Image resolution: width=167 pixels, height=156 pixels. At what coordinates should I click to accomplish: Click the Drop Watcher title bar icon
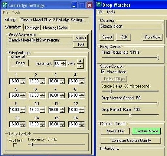coord(99,5)
